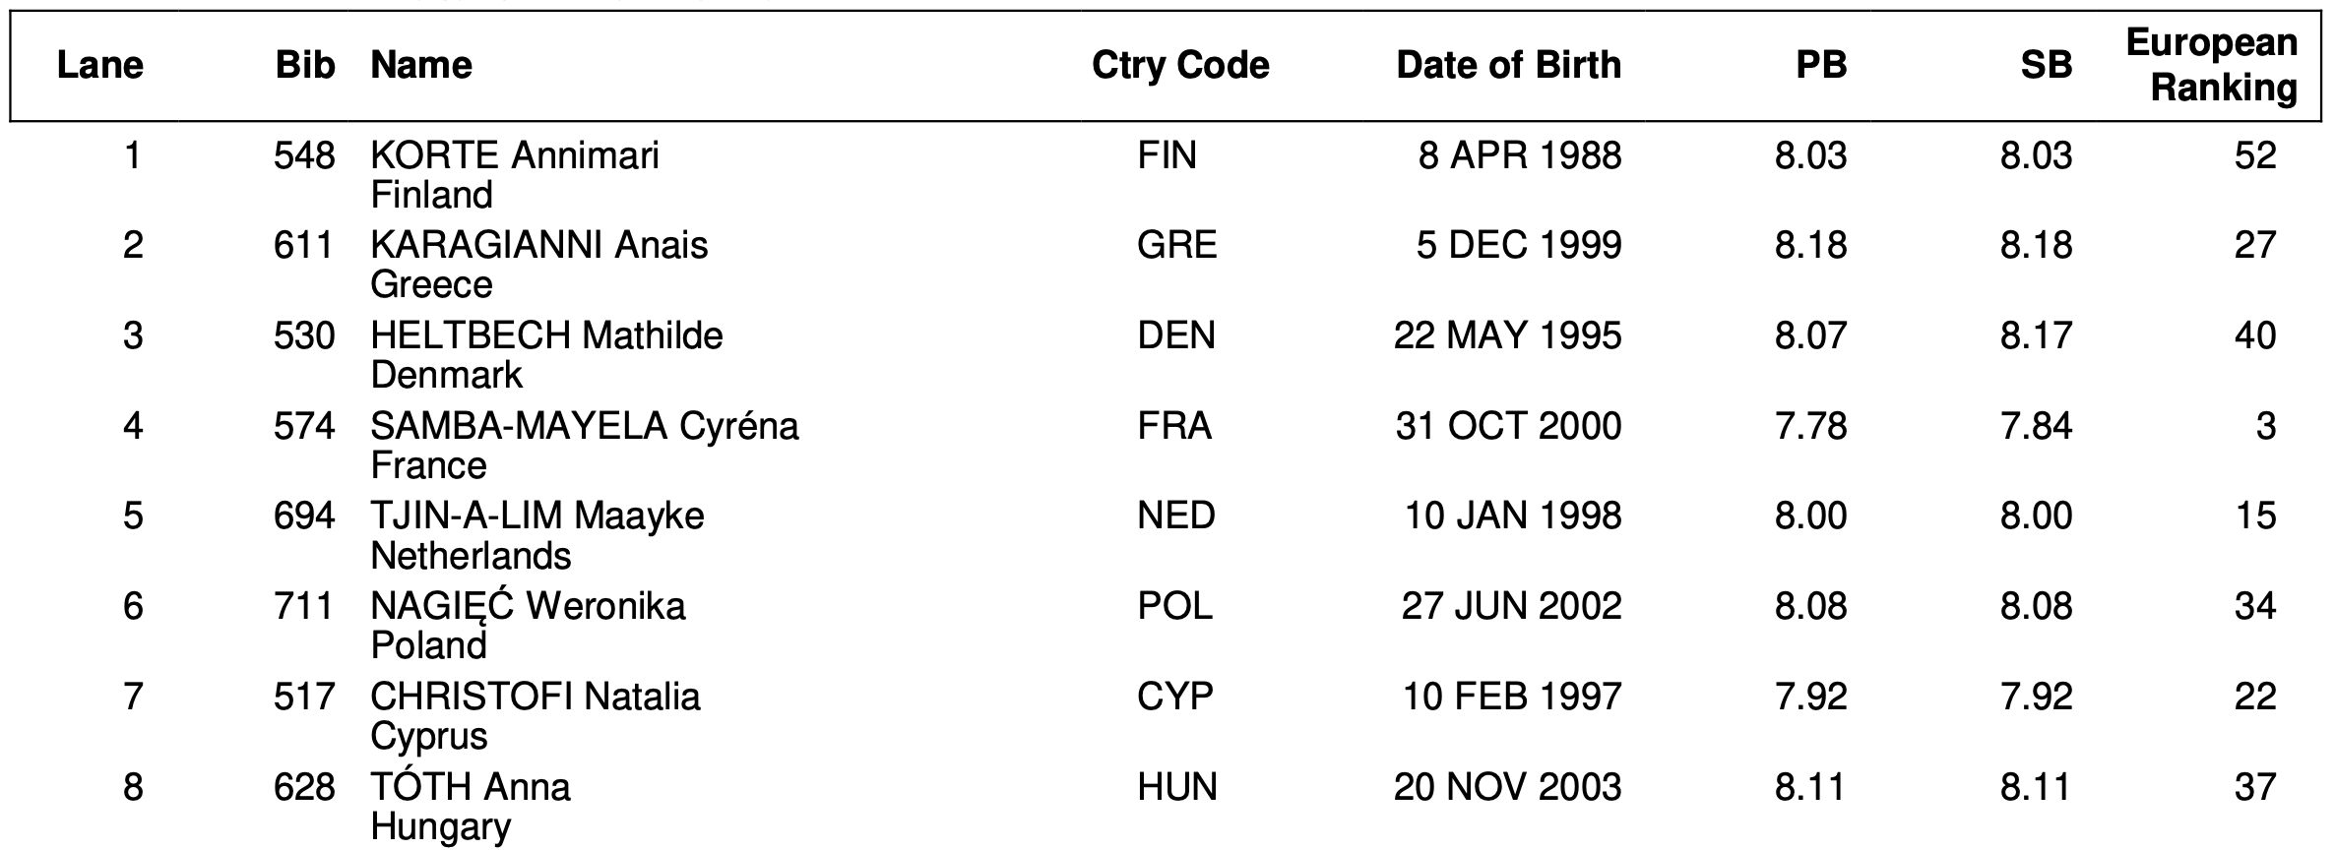The image size is (2335, 850).
Task: Click the FRA country code cell
Action: (x=1174, y=426)
